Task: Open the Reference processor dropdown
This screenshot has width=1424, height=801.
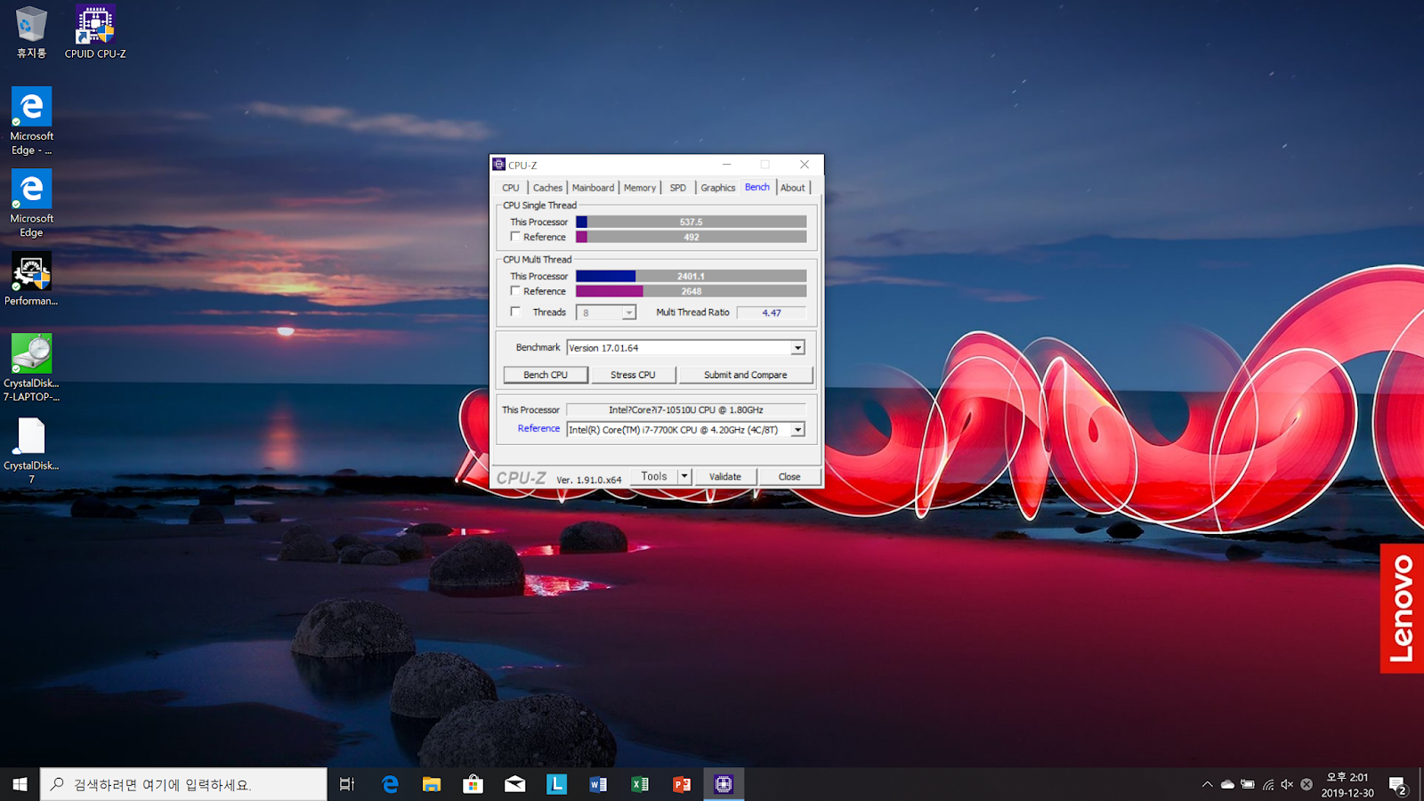Action: point(797,430)
